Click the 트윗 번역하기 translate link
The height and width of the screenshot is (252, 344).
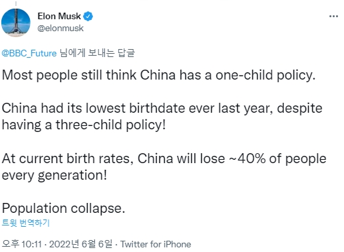[26, 223]
